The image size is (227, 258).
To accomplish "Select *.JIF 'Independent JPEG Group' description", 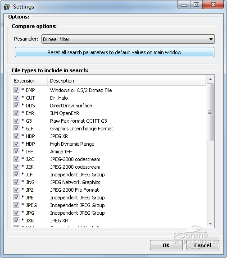I will (x=77, y=175).
